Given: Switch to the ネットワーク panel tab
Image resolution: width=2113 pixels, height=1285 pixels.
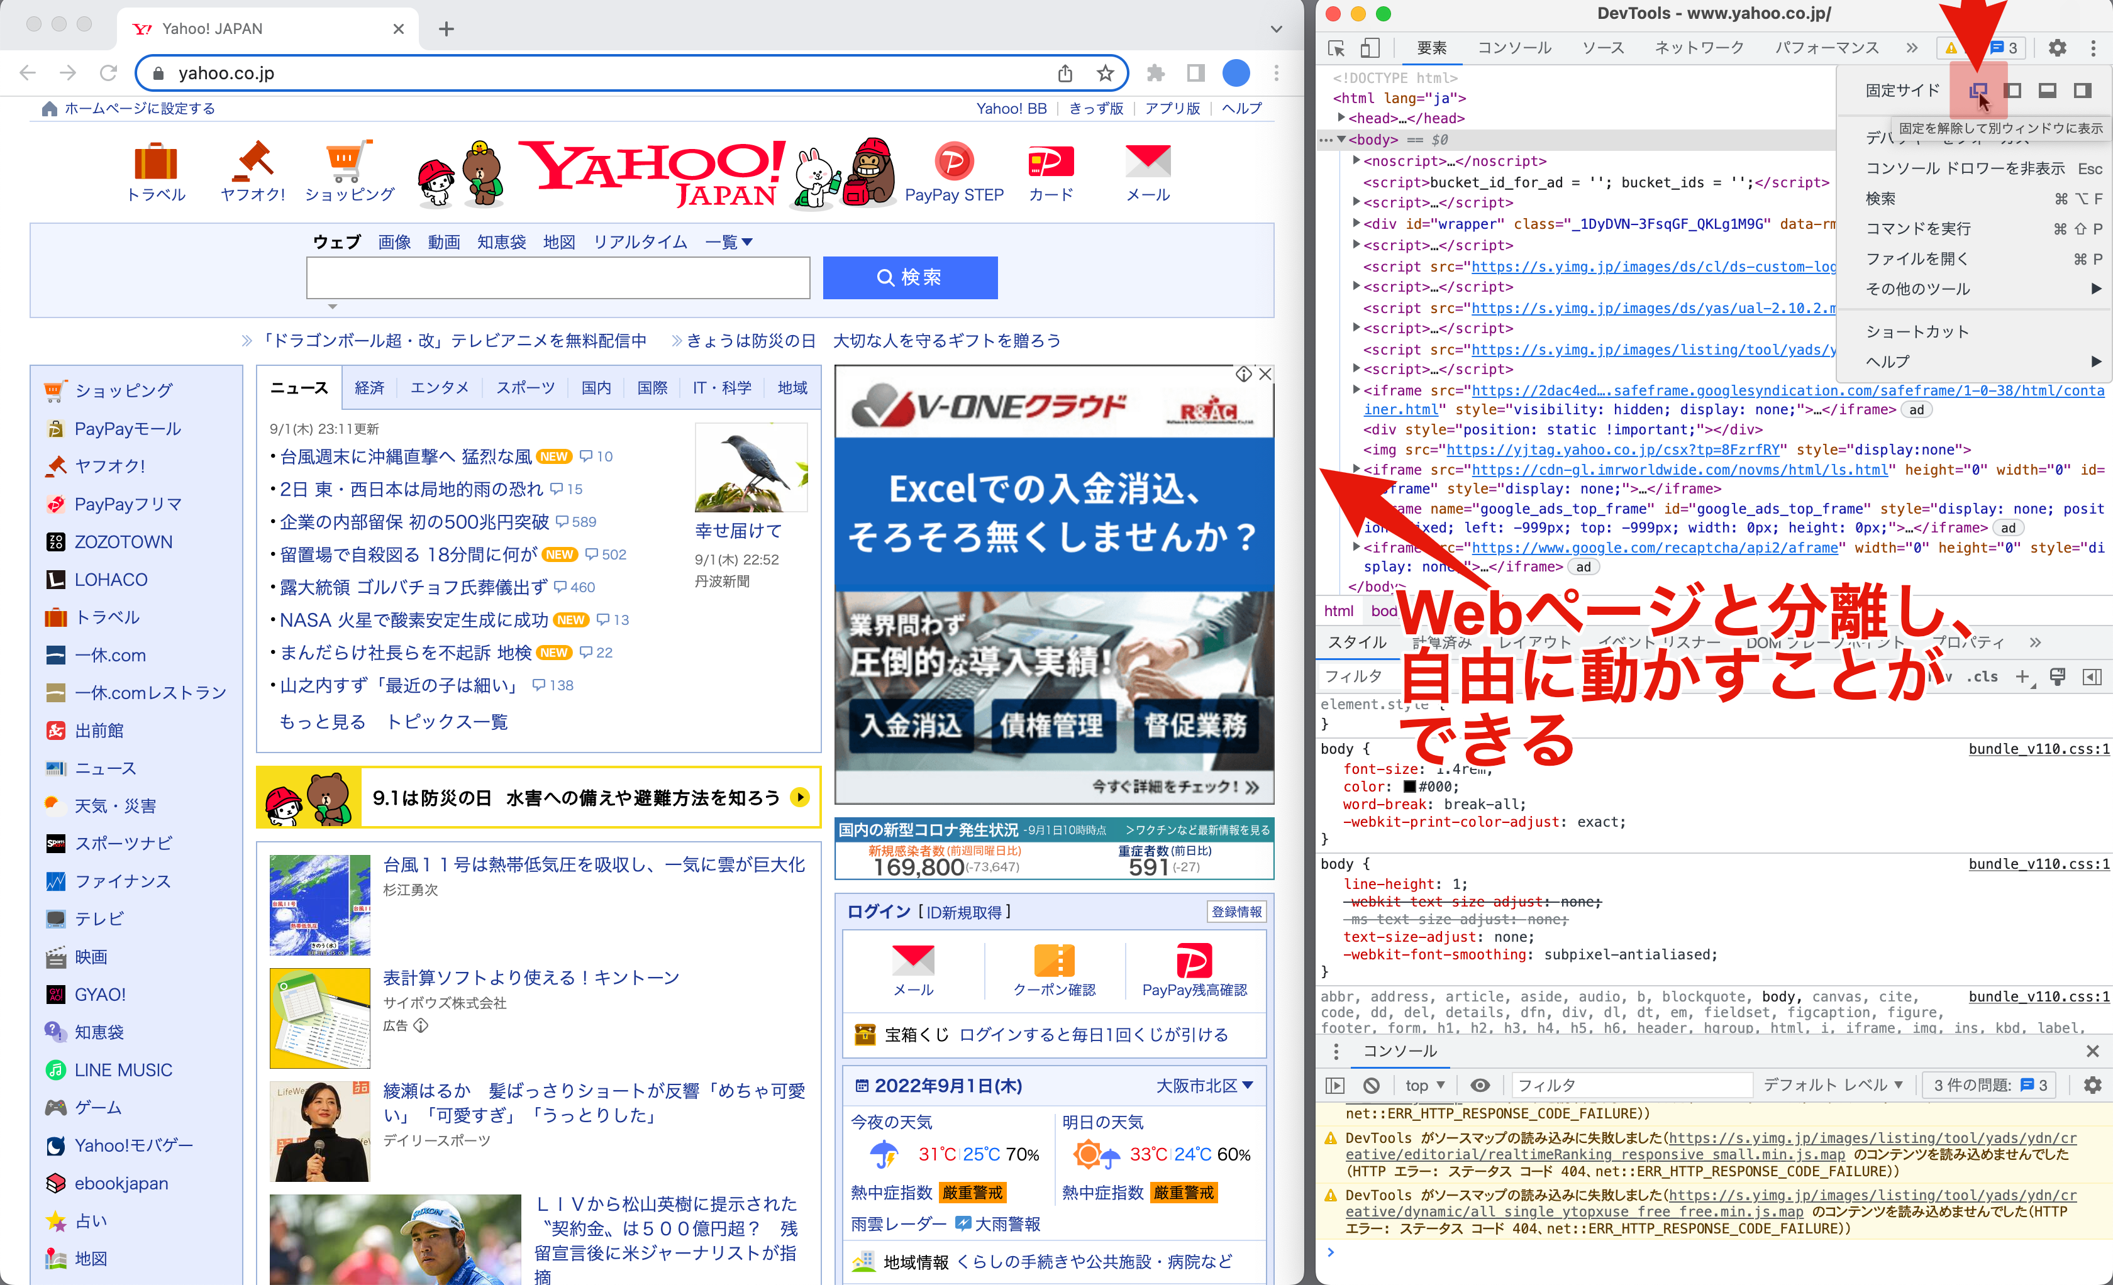Looking at the screenshot, I should (x=1699, y=48).
